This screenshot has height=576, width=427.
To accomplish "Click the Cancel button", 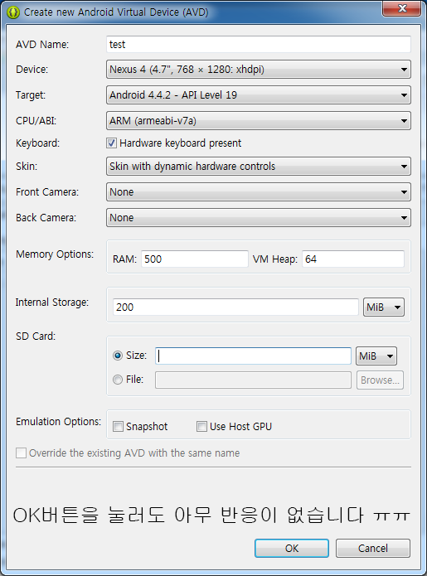I will pyautogui.click(x=373, y=548).
